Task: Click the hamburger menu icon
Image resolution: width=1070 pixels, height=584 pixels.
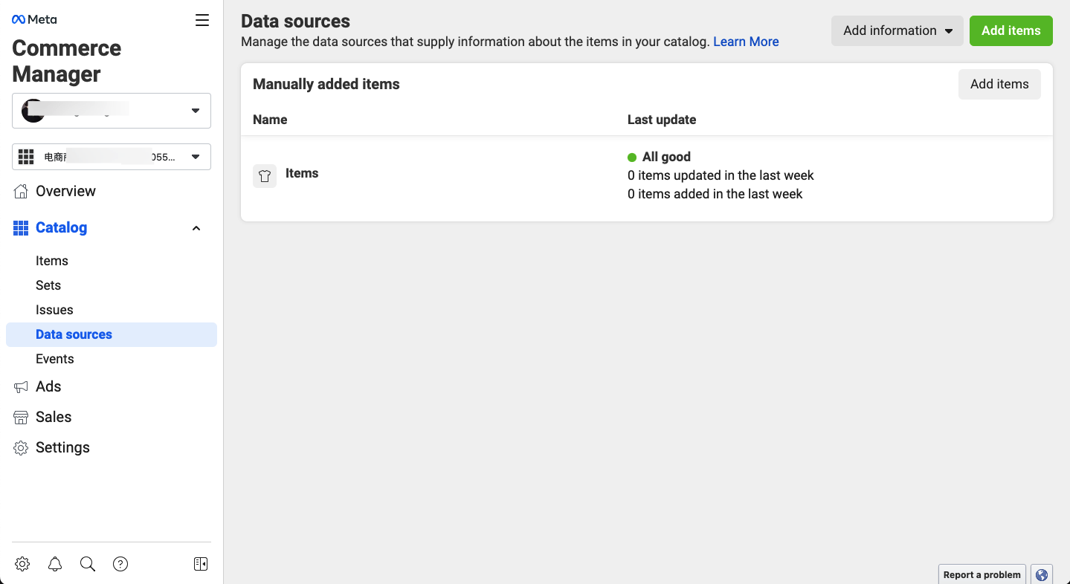Action: (202, 20)
